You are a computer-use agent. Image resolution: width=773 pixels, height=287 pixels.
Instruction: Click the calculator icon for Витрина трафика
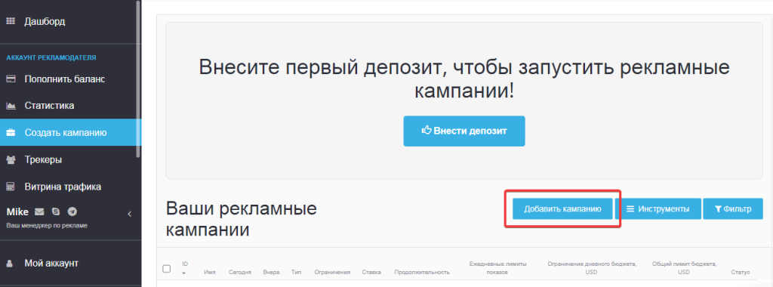tap(11, 187)
